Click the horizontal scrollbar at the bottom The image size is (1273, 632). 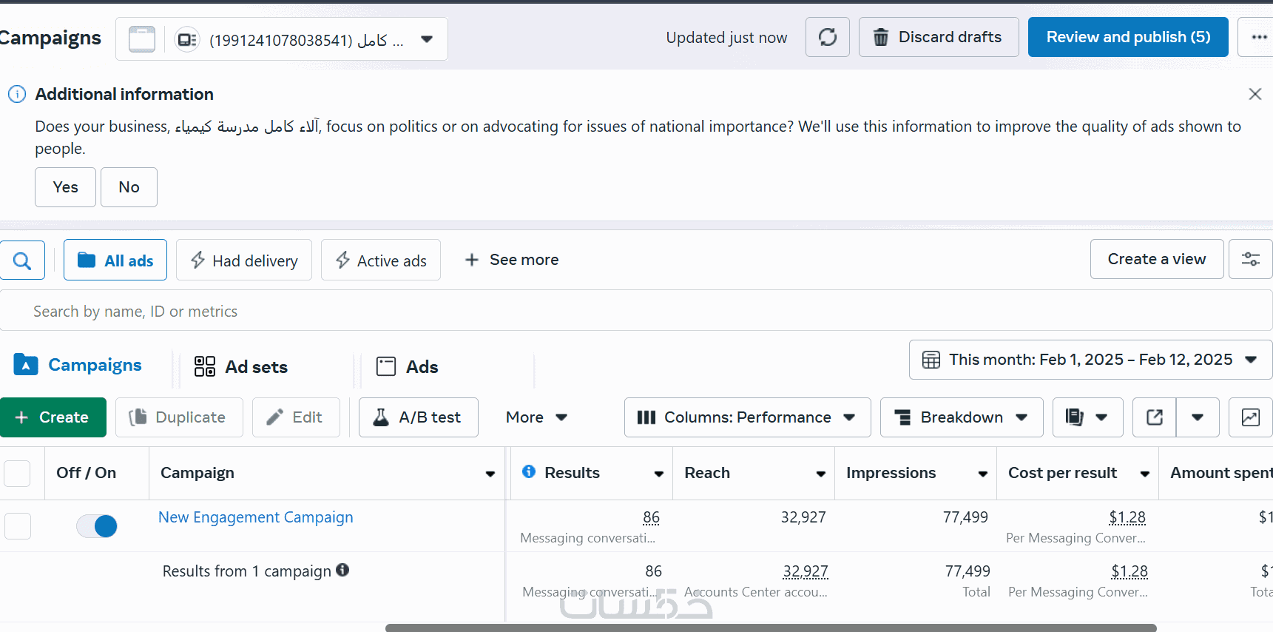tap(770, 628)
